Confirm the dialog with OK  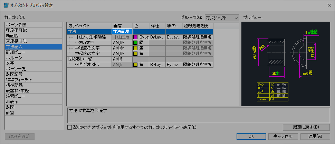click(x=251, y=136)
